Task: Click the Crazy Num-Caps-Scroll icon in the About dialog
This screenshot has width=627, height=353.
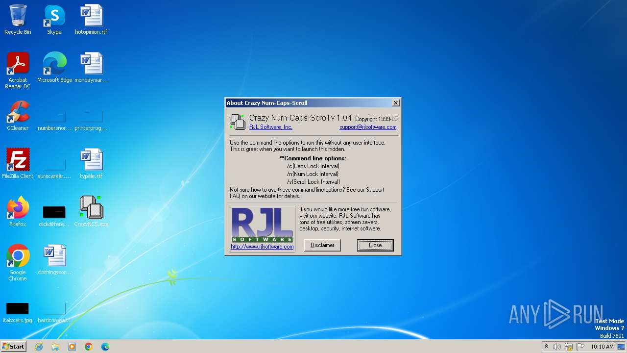Action: click(237, 122)
